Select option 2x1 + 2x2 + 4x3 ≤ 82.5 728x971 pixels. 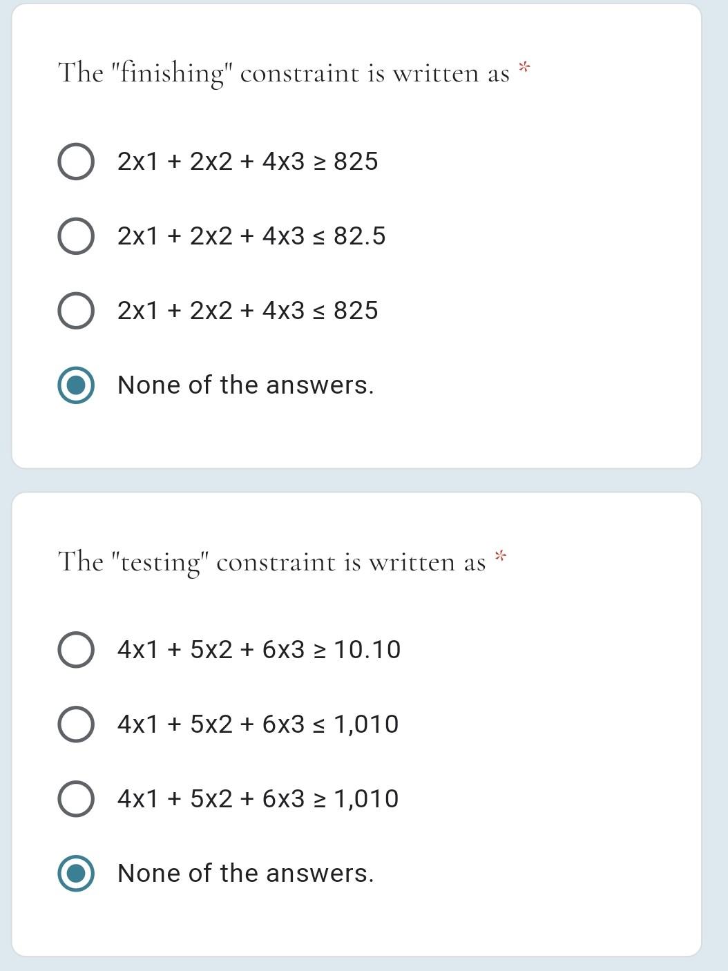tap(77, 236)
